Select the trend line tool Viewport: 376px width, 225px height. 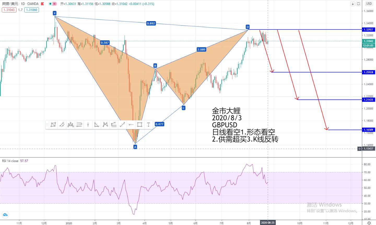coord(122,125)
